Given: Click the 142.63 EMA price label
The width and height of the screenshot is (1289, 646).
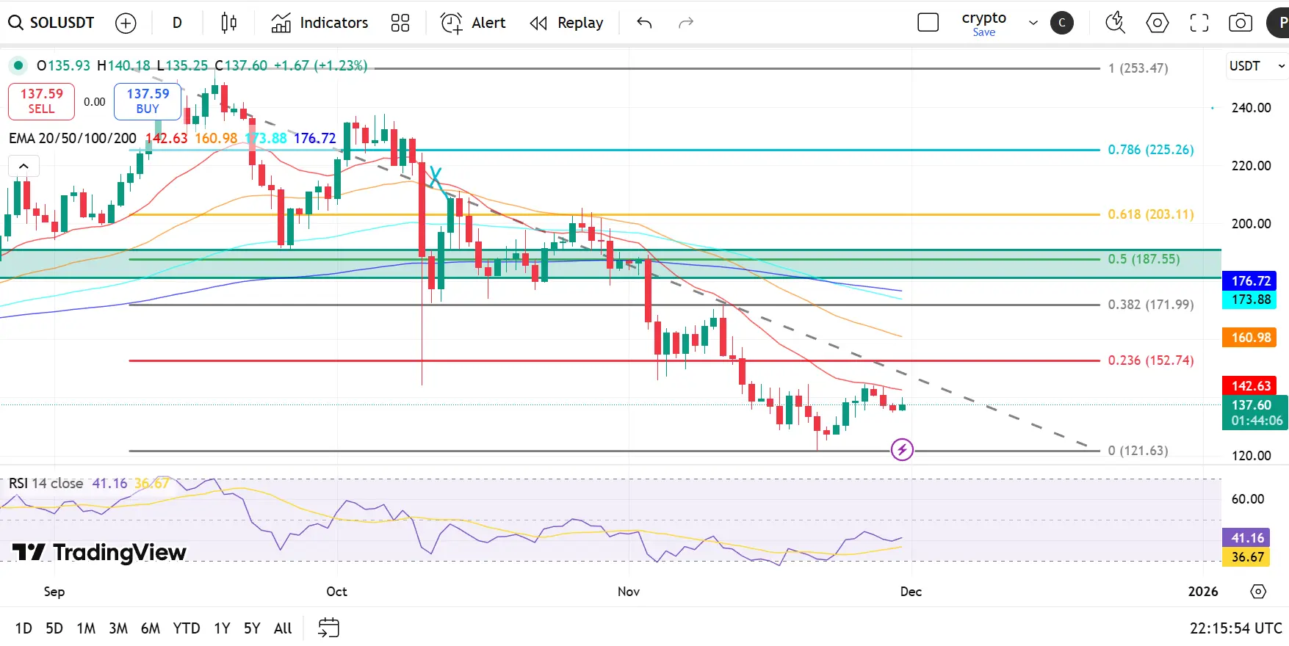Looking at the screenshot, I should click(1250, 386).
